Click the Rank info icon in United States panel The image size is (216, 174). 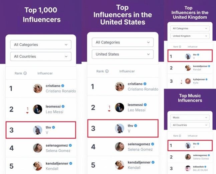coord(107,71)
